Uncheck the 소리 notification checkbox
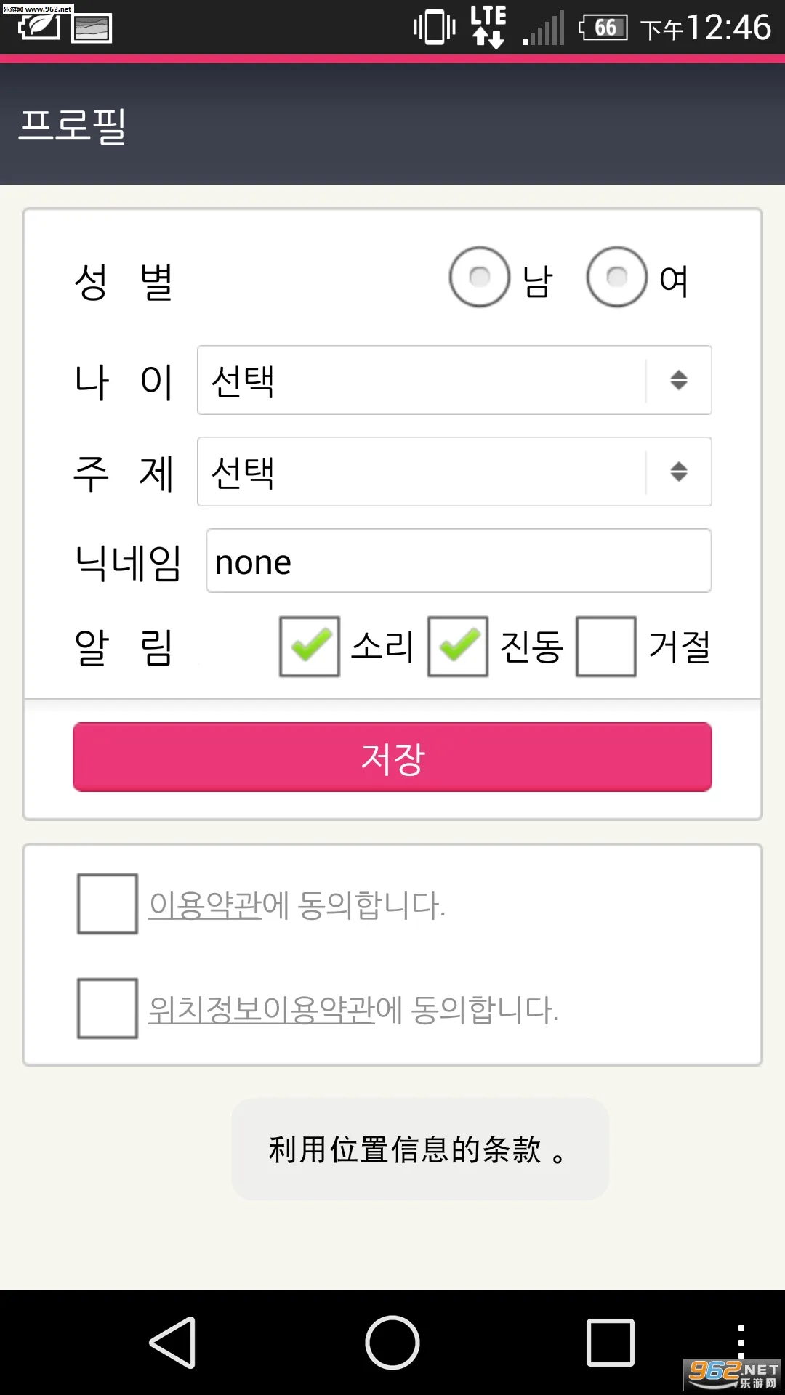This screenshot has width=785, height=1395. pos(308,647)
